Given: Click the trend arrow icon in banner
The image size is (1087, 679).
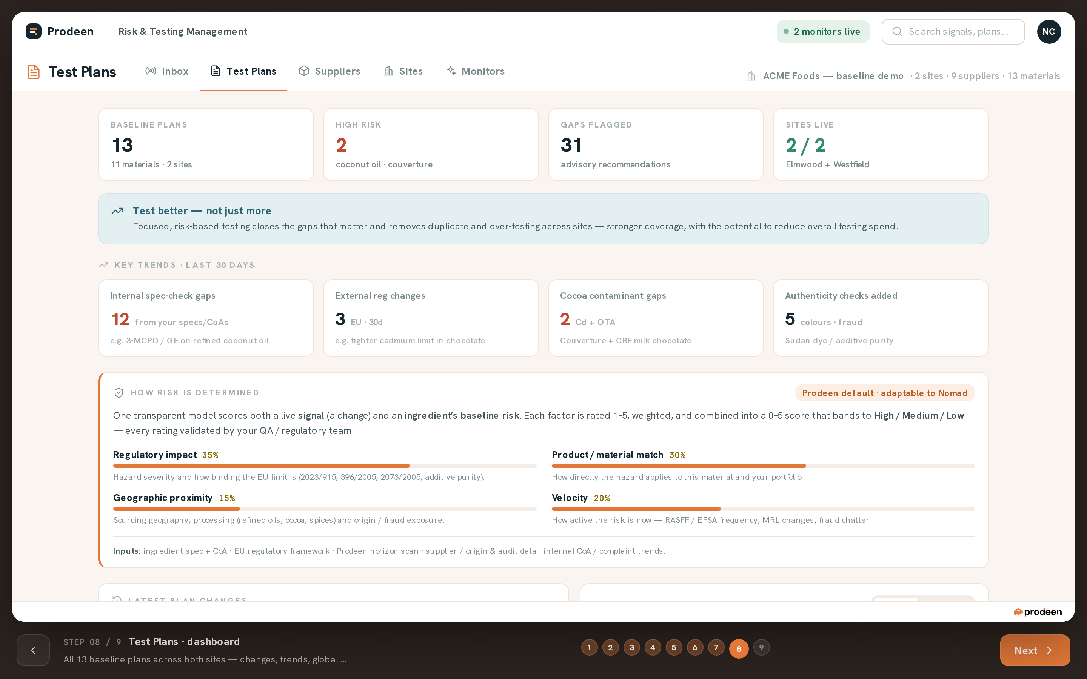Looking at the screenshot, I should (118, 211).
